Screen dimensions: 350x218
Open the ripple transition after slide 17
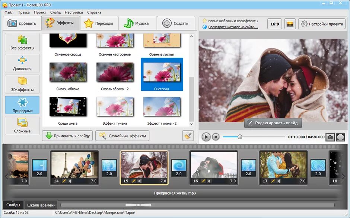tap(318, 168)
